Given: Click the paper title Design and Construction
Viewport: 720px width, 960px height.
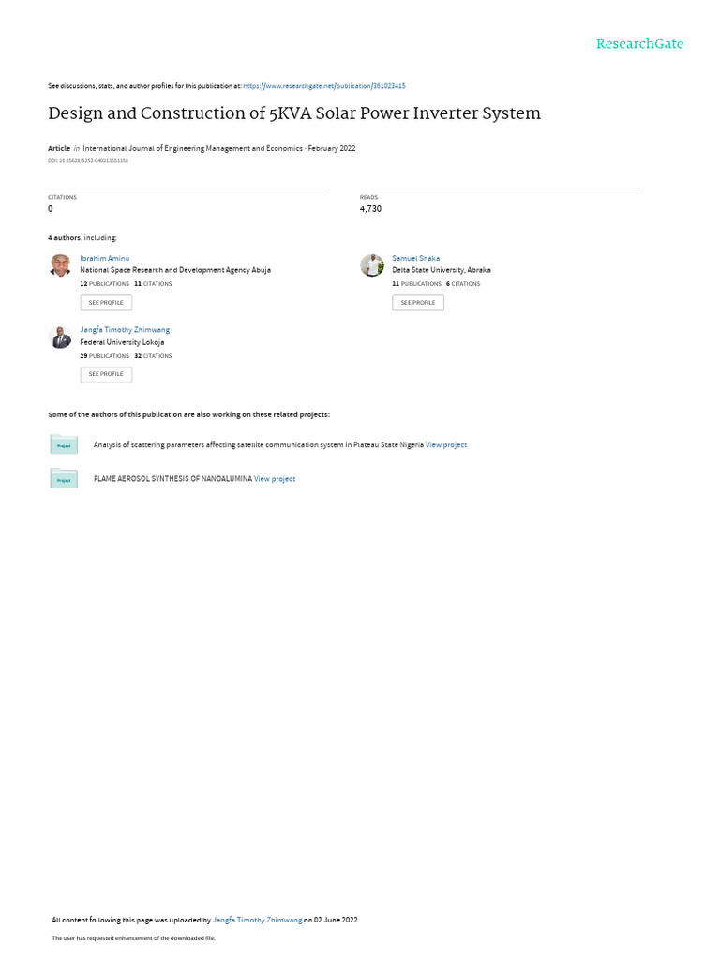Looking at the screenshot, I should [x=294, y=113].
